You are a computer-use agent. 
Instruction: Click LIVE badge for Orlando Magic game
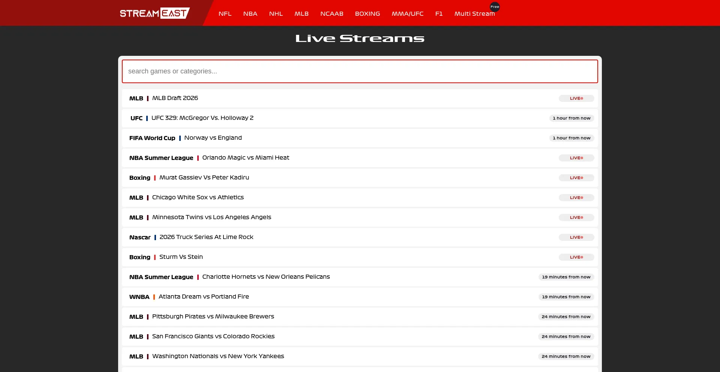point(576,158)
